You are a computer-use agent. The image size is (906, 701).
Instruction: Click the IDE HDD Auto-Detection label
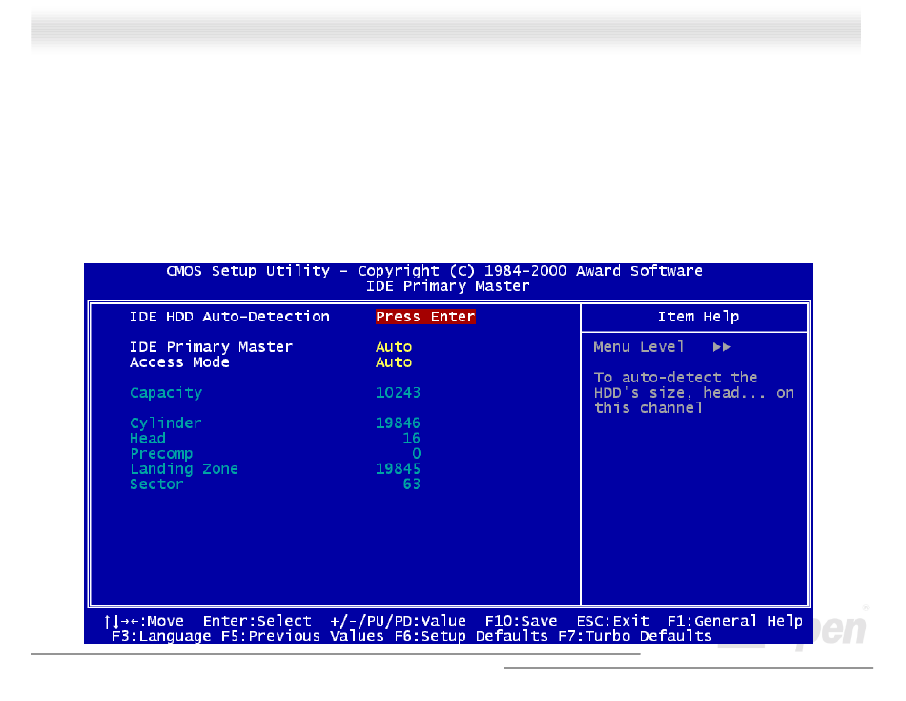230,317
